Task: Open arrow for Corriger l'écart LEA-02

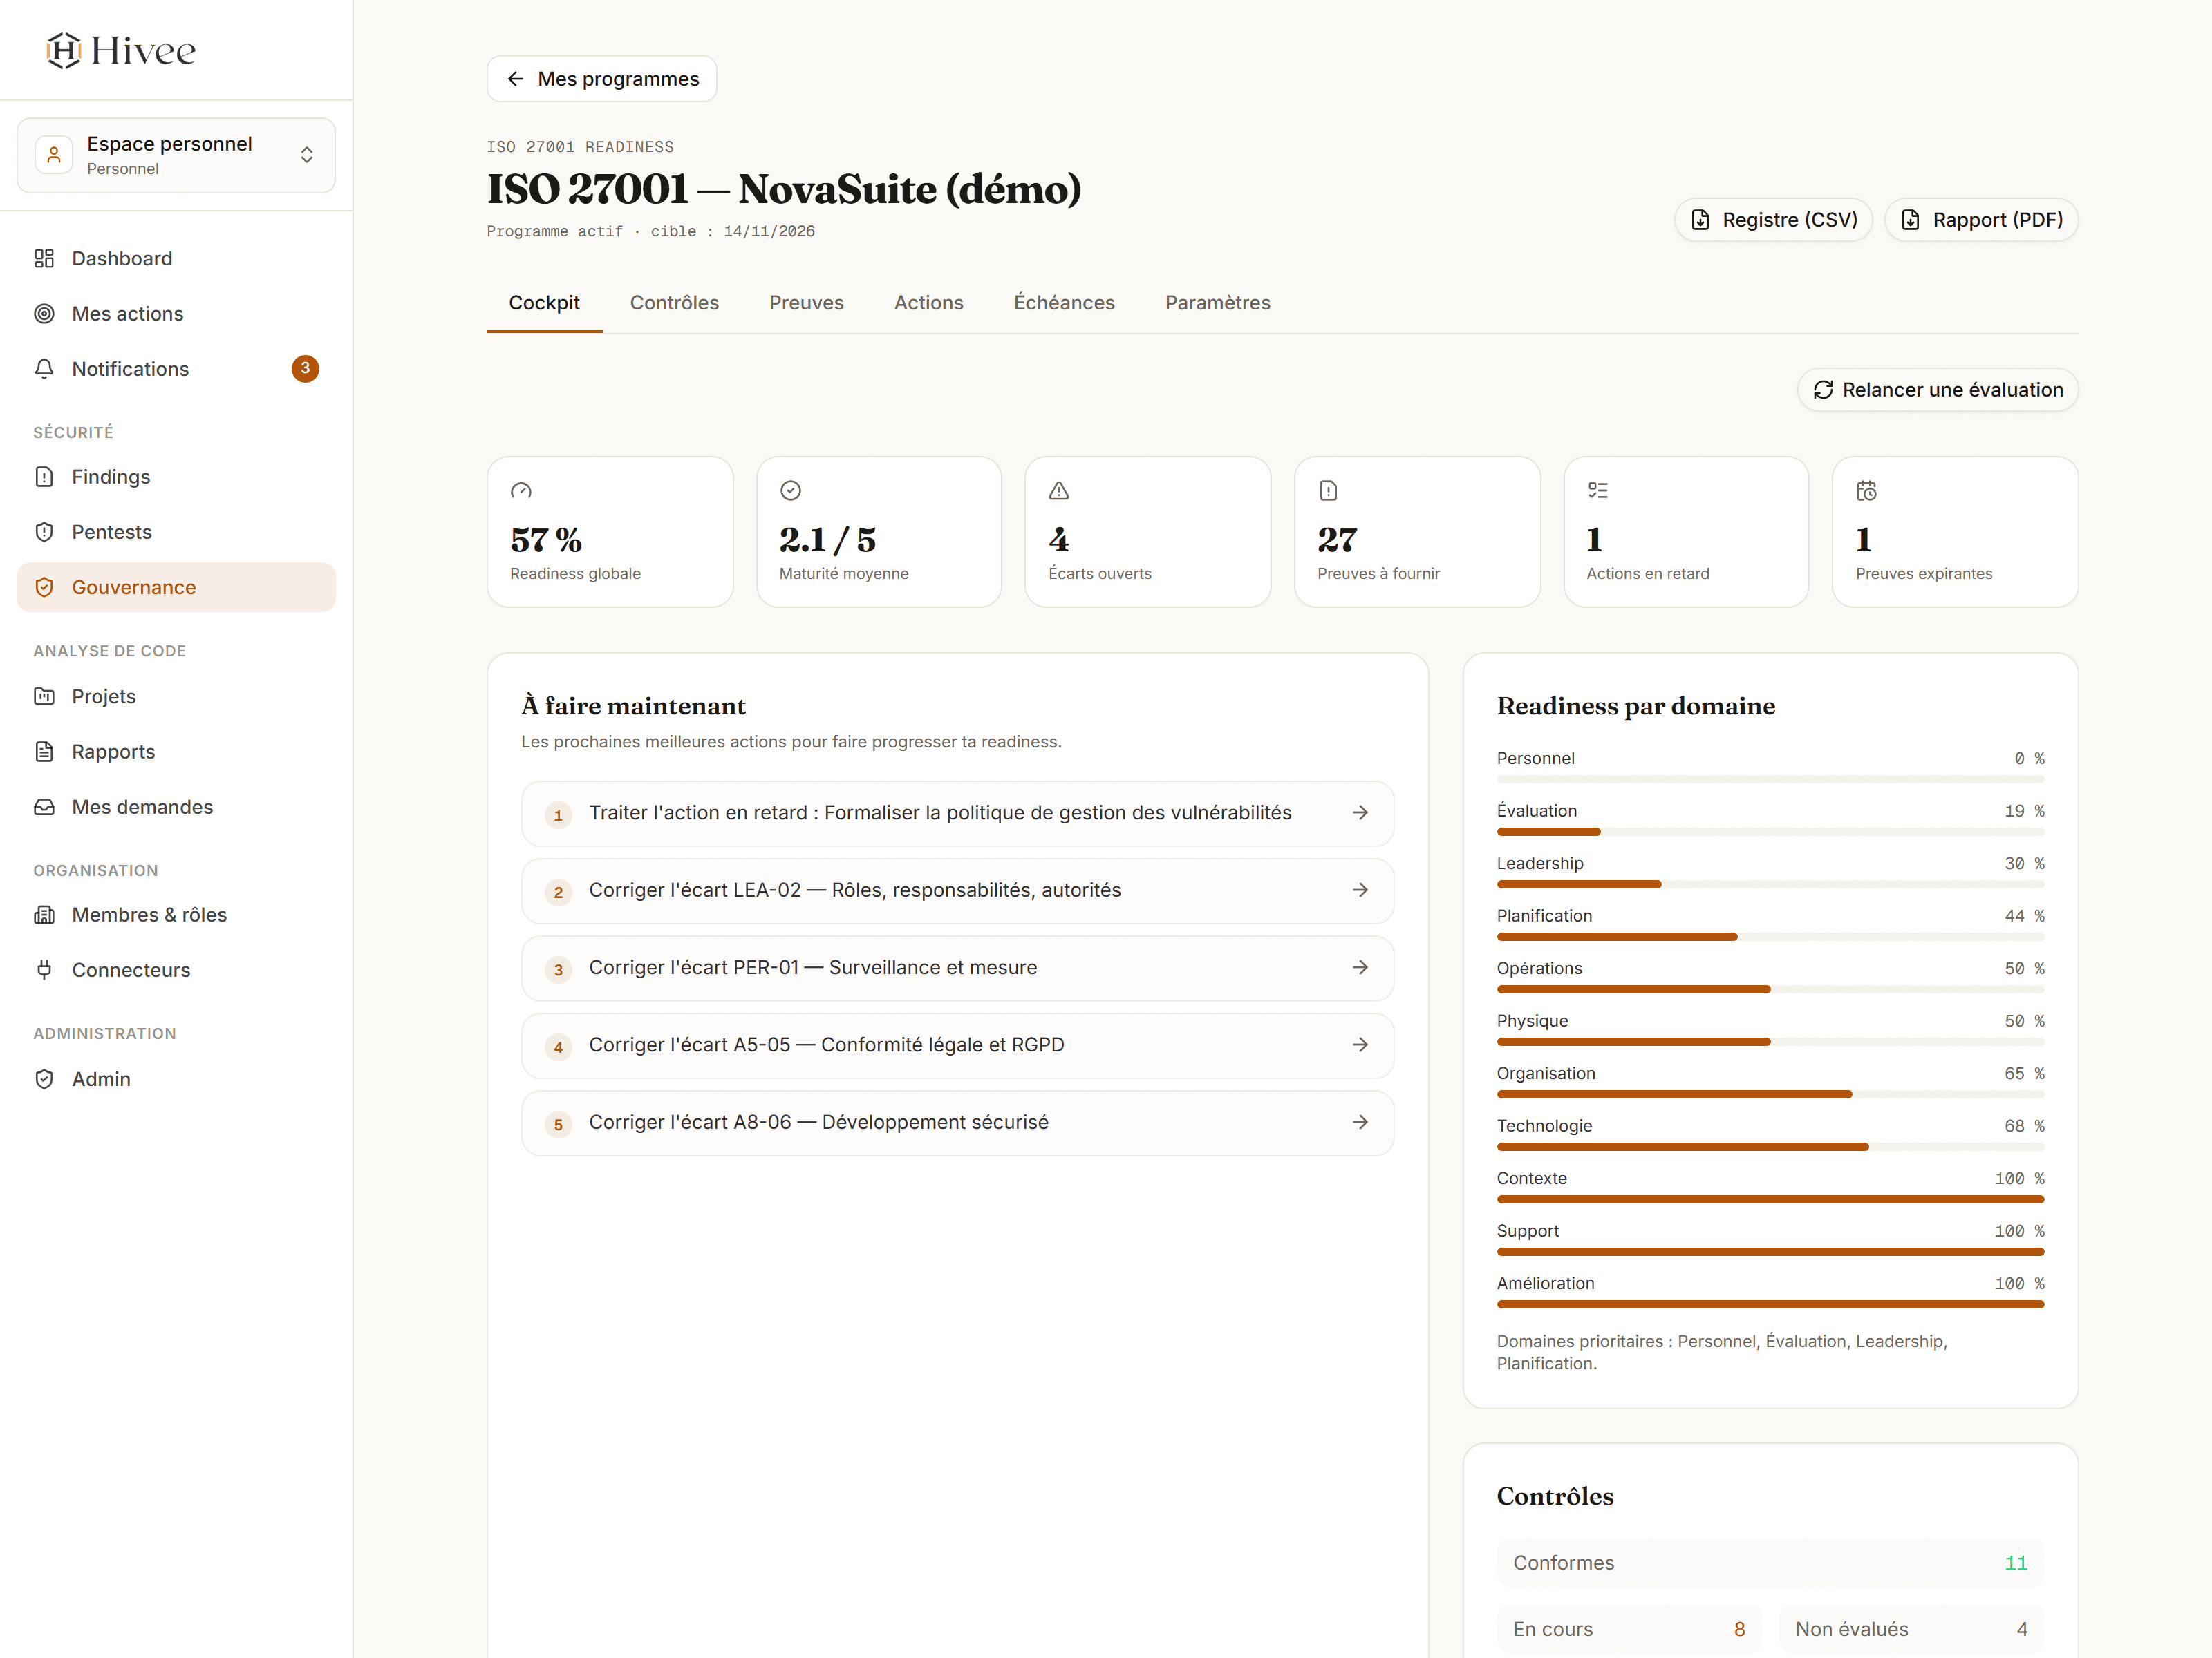Action: click(x=1360, y=890)
